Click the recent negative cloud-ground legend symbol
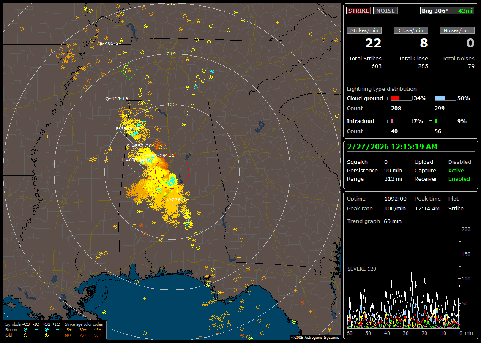This screenshot has height=343, width=481. (x=25, y=329)
